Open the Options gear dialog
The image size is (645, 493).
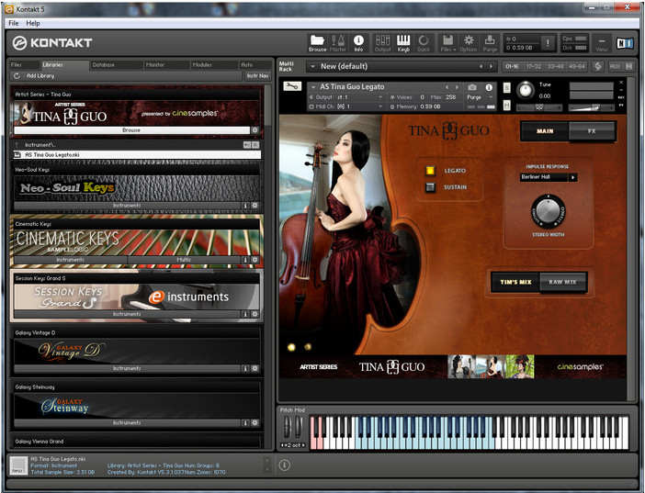[x=469, y=43]
